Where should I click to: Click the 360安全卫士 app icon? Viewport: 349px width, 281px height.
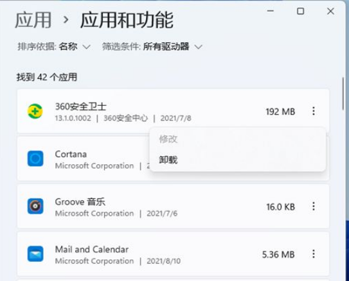35,111
